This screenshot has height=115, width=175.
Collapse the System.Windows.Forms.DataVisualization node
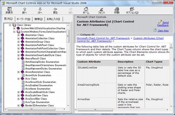pyautogui.click(x=14, y=32)
